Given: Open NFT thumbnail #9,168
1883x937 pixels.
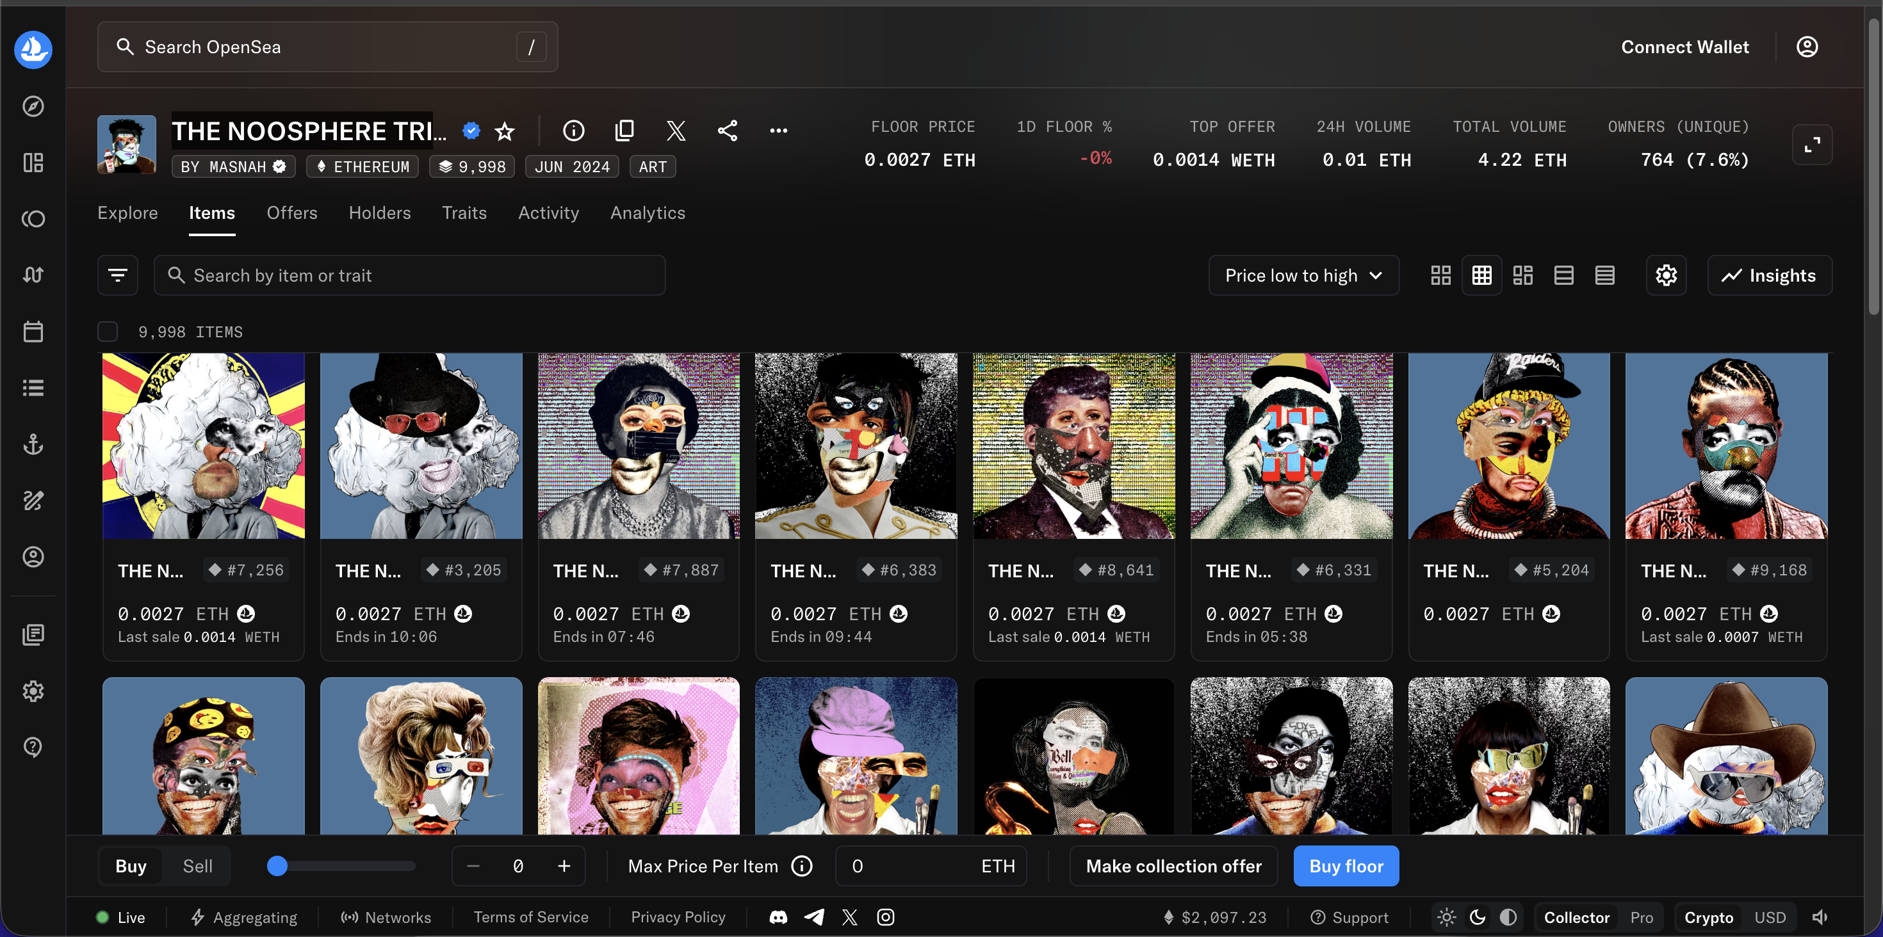Looking at the screenshot, I should tap(1726, 445).
